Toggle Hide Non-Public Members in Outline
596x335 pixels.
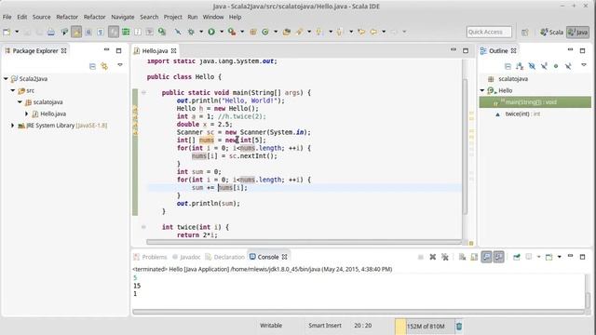(x=556, y=66)
